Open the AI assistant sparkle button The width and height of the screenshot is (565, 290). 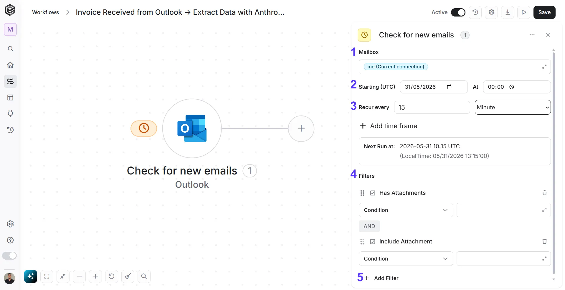[31, 276]
